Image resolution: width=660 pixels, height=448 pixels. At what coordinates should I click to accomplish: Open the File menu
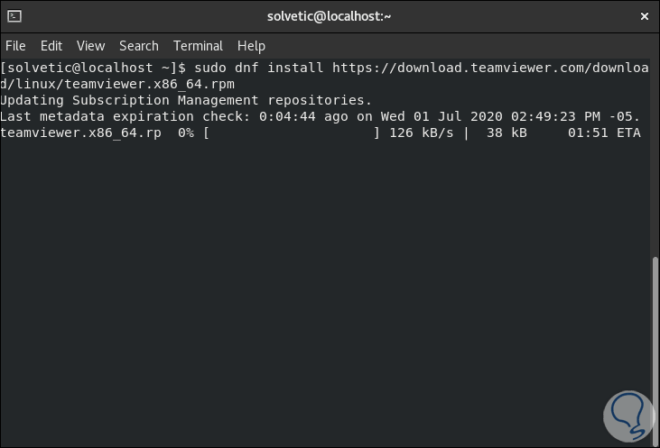pyautogui.click(x=15, y=46)
